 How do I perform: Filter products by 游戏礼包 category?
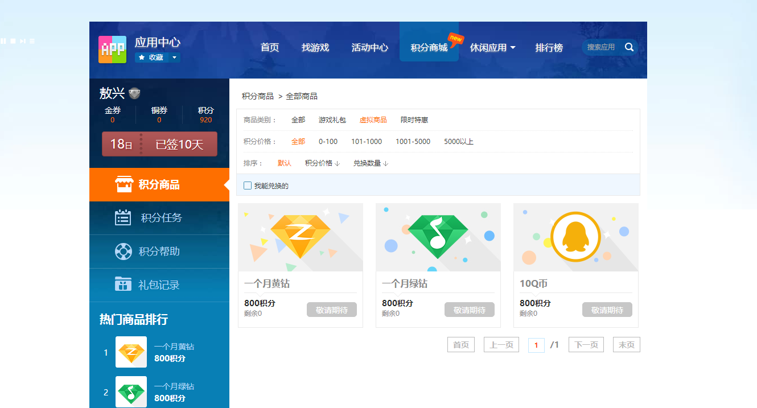pyautogui.click(x=332, y=120)
